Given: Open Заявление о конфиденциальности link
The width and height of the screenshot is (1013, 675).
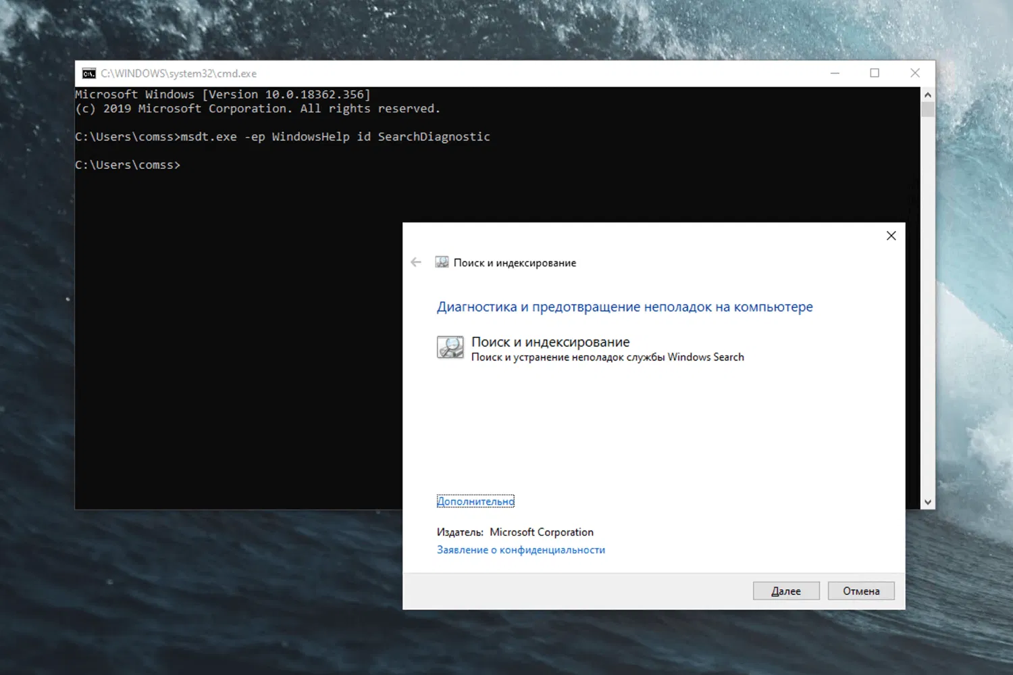Looking at the screenshot, I should coord(521,550).
